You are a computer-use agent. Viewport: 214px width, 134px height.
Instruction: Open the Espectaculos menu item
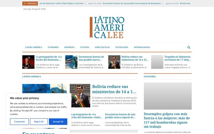pos(102,47)
